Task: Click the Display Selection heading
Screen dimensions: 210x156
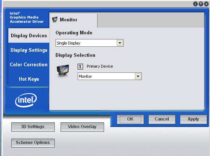Action: (x=75, y=55)
